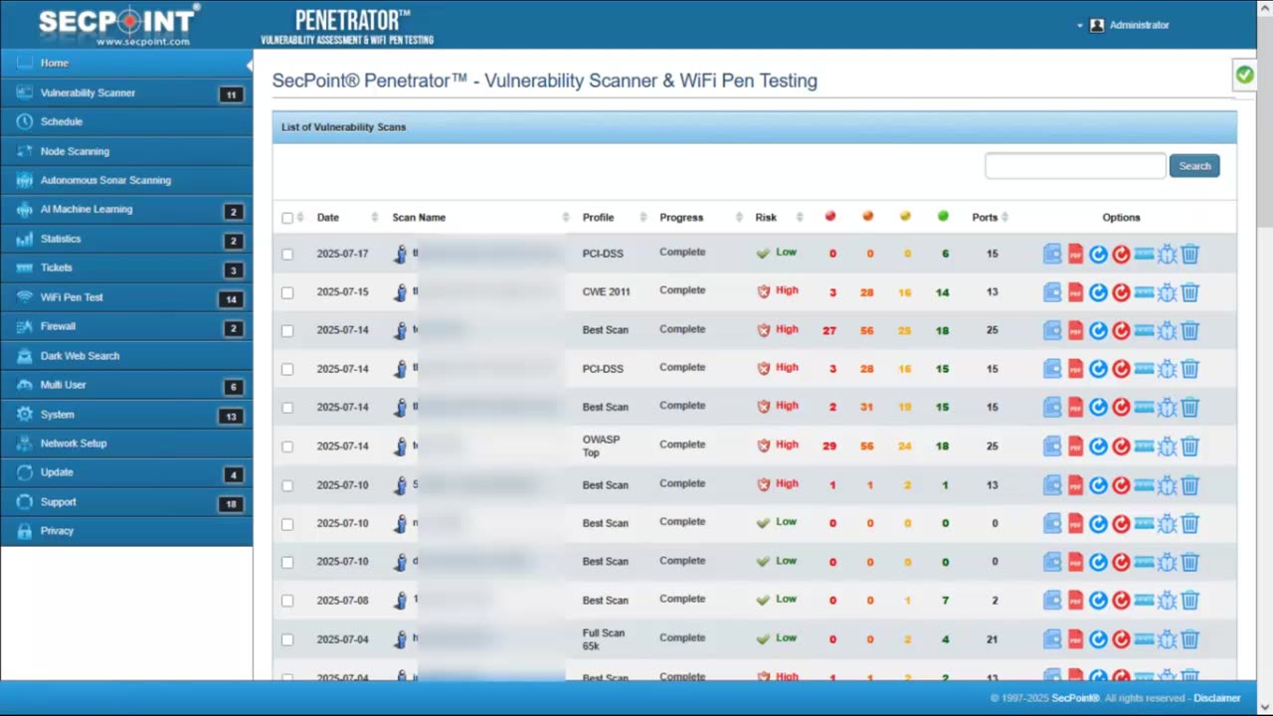Click the Search button
The width and height of the screenshot is (1273, 716).
coord(1194,166)
